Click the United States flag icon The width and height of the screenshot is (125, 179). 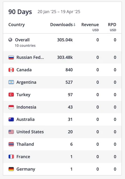(11, 132)
